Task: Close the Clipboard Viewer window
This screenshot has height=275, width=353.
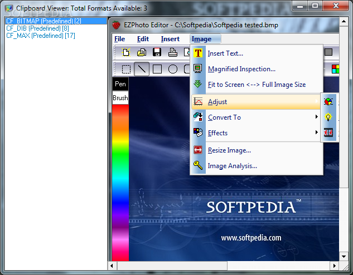Action: [336, 6]
